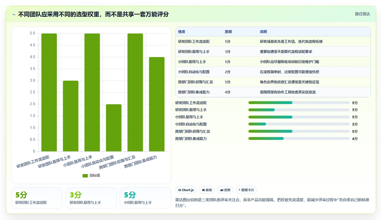Screen dimensions: 382x220
Task: Click the 4.5 tick on the y-axis
Action: 32,45
